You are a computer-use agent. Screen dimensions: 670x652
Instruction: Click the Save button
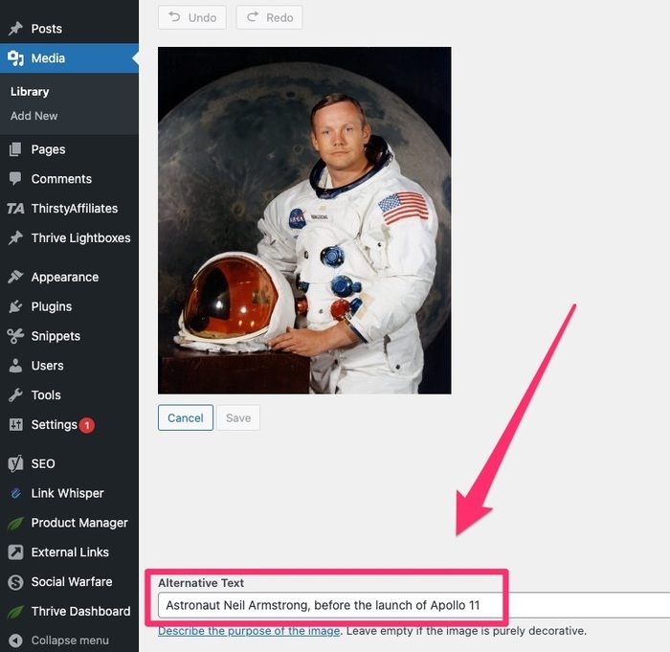238,417
